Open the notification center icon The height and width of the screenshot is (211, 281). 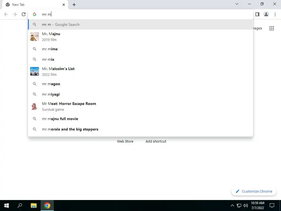point(272,206)
